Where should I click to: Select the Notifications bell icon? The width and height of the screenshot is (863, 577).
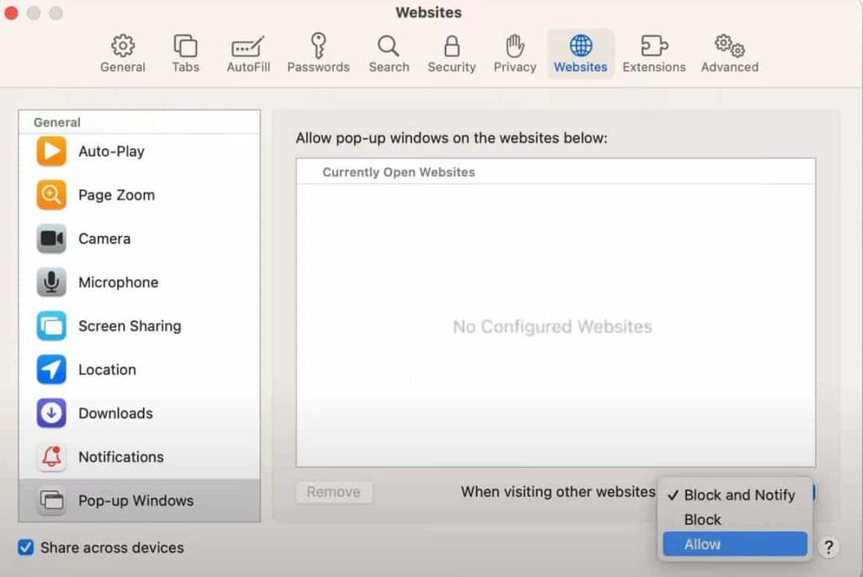[121, 457]
